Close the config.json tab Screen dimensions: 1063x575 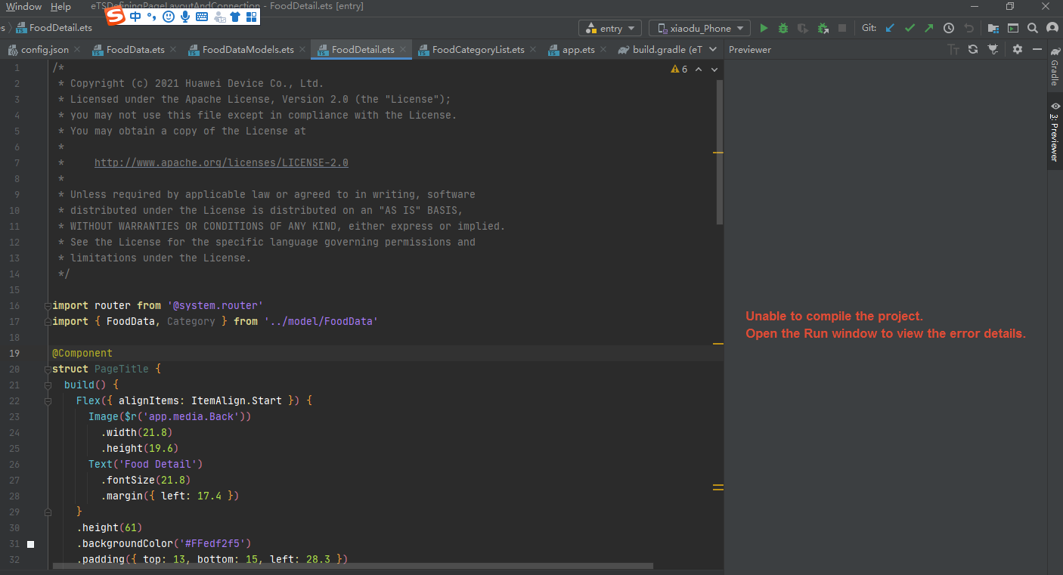pyautogui.click(x=77, y=50)
